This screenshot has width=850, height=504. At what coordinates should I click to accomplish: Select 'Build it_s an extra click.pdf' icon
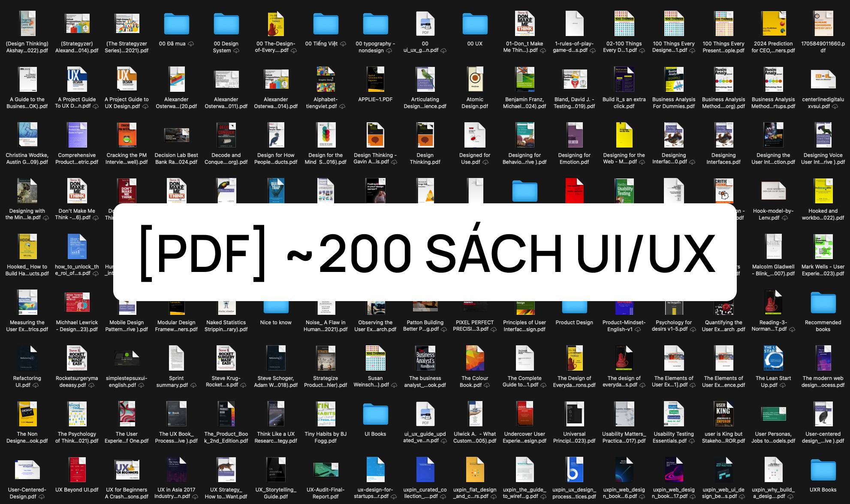coord(624,79)
